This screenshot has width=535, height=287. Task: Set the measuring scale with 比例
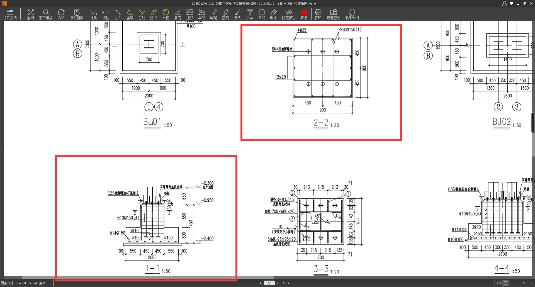click(94, 14)
